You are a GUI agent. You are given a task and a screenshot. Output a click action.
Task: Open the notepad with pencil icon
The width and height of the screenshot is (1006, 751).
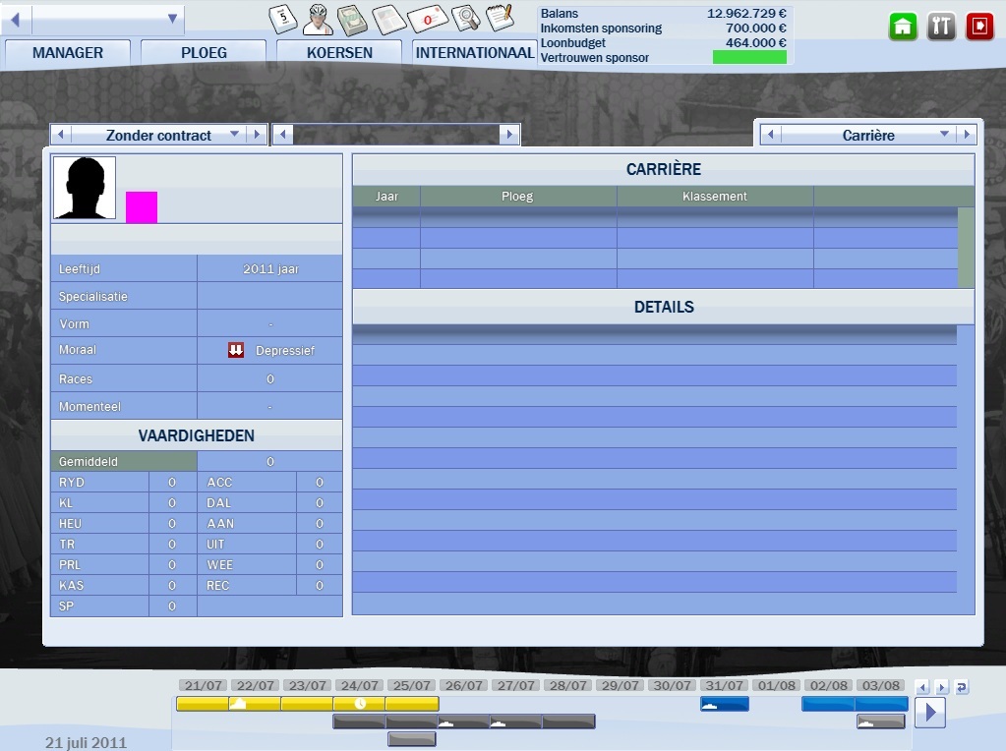(x=501, y=18)
